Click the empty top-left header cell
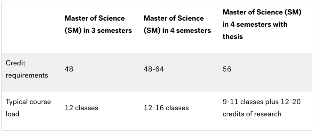The height and width of the screenshot is (133, 315). pos(32,28)
